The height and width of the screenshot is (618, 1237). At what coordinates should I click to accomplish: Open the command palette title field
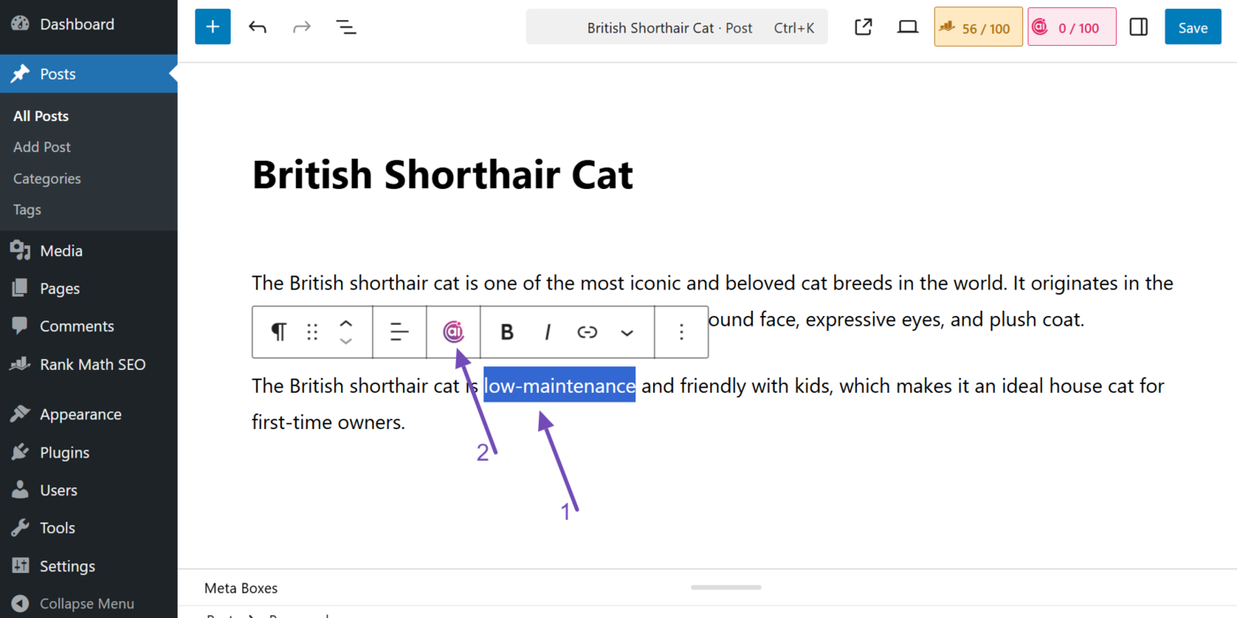[677, 26]
